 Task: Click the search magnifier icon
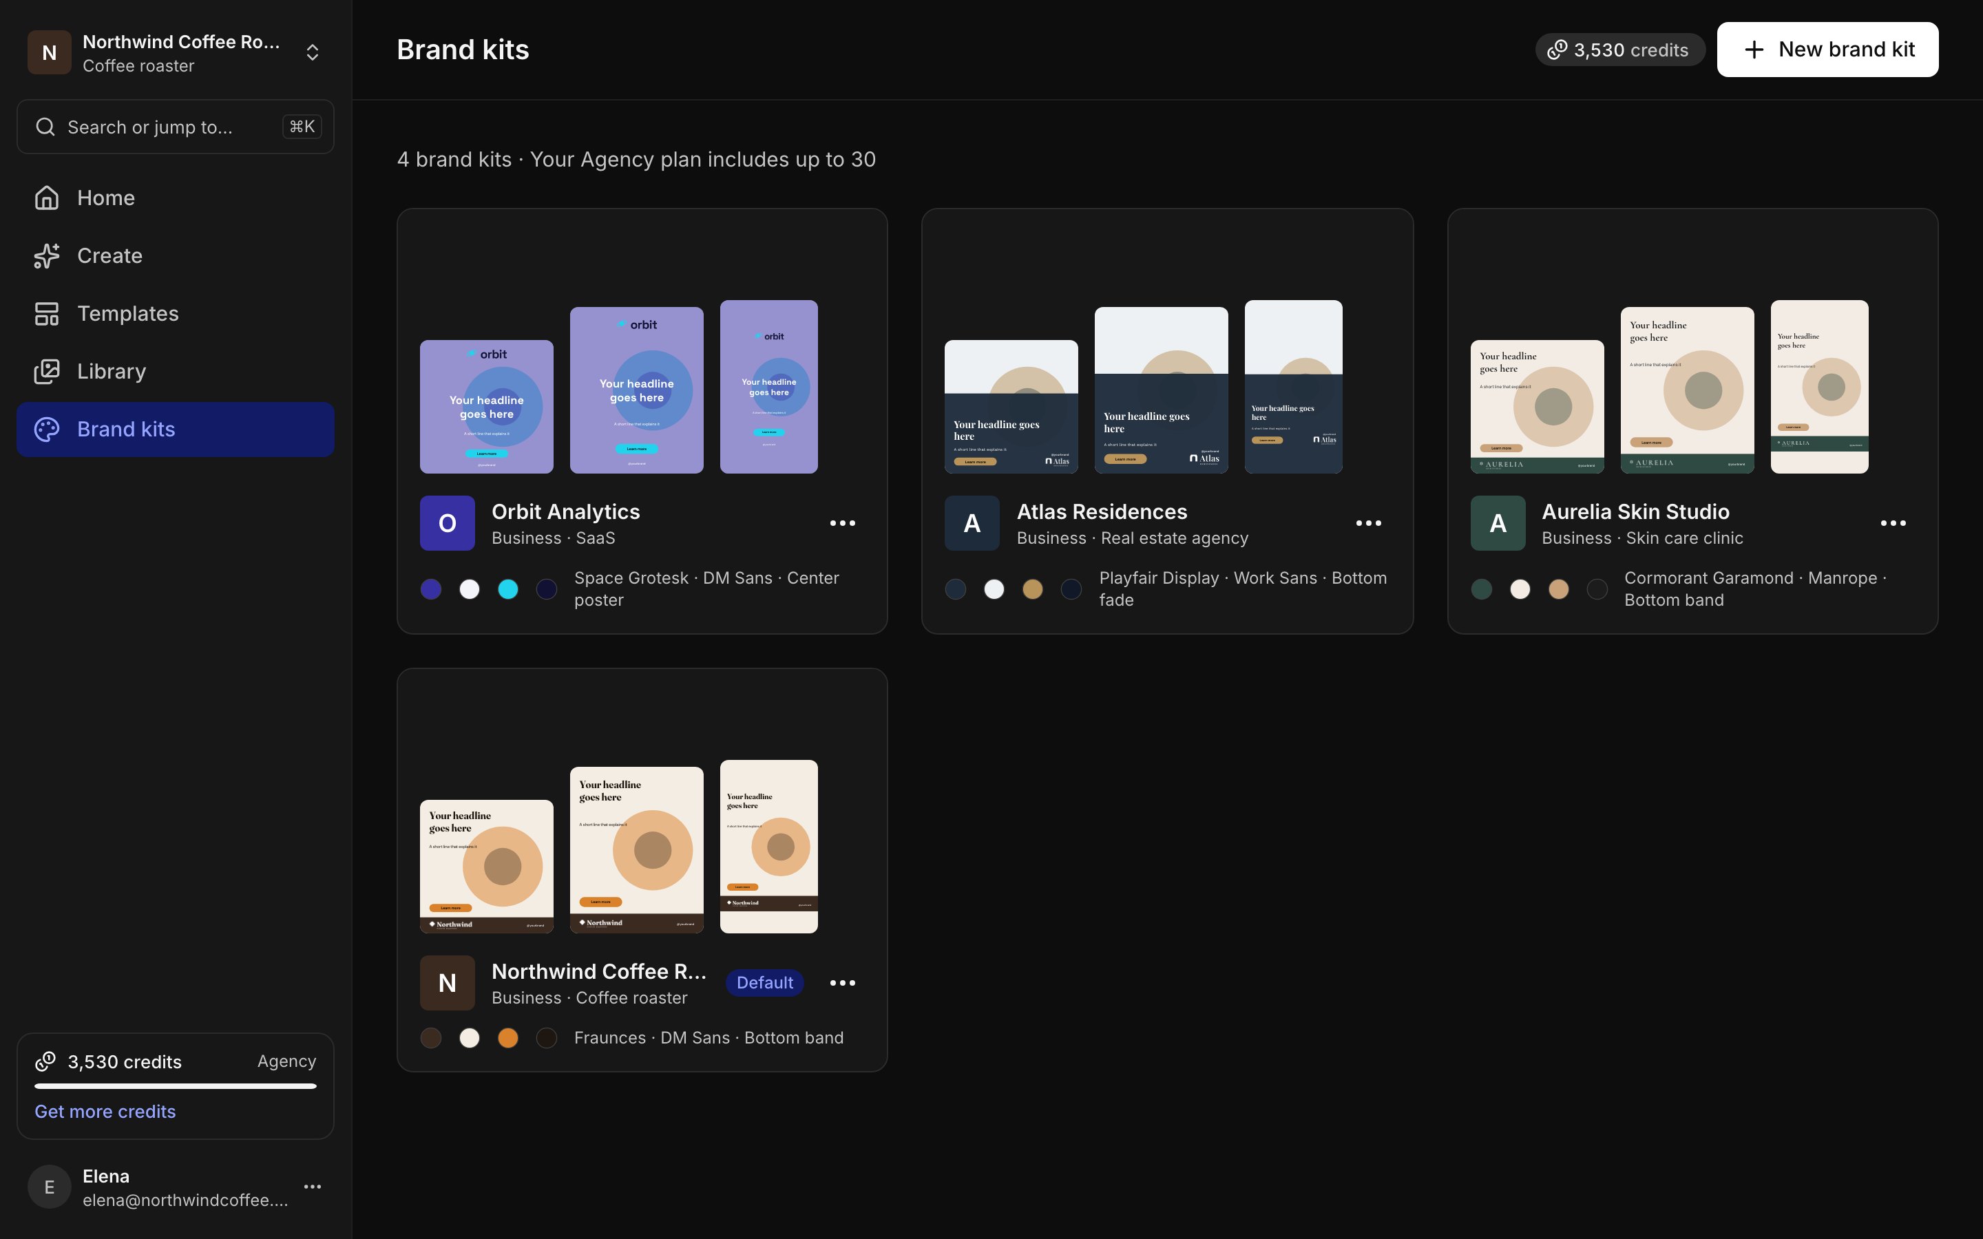coord(45,127)
